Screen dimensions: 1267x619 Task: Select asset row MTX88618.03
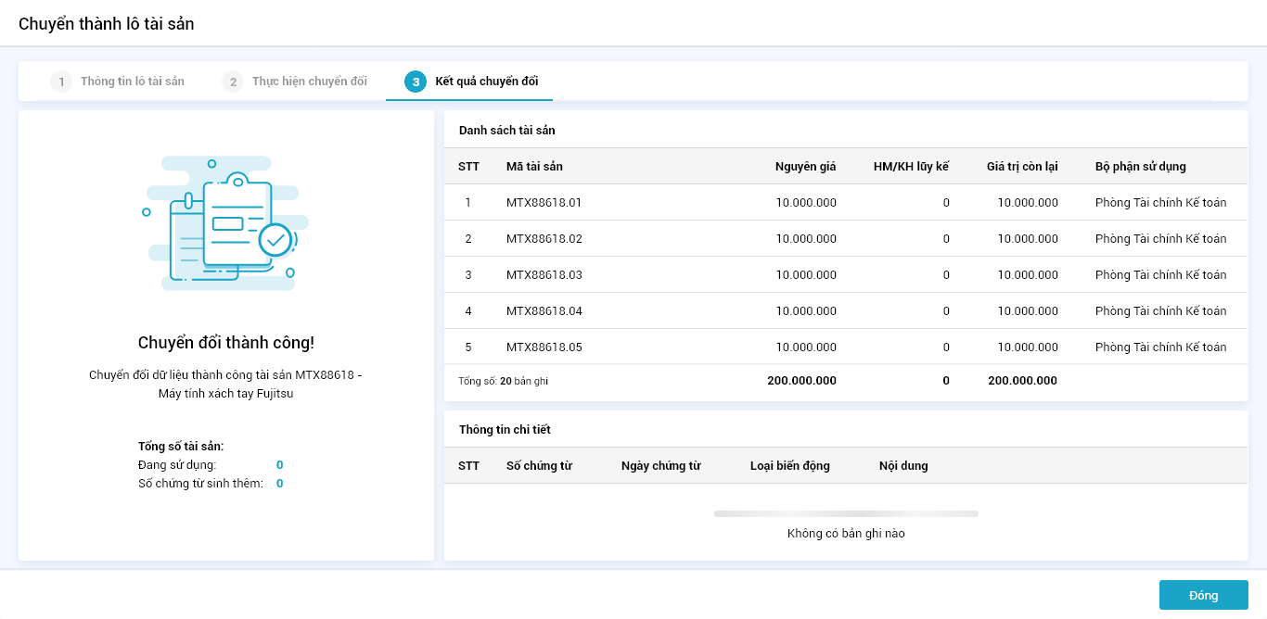(544, 274)
